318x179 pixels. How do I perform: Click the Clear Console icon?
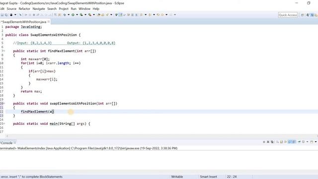tap(277, 142)
